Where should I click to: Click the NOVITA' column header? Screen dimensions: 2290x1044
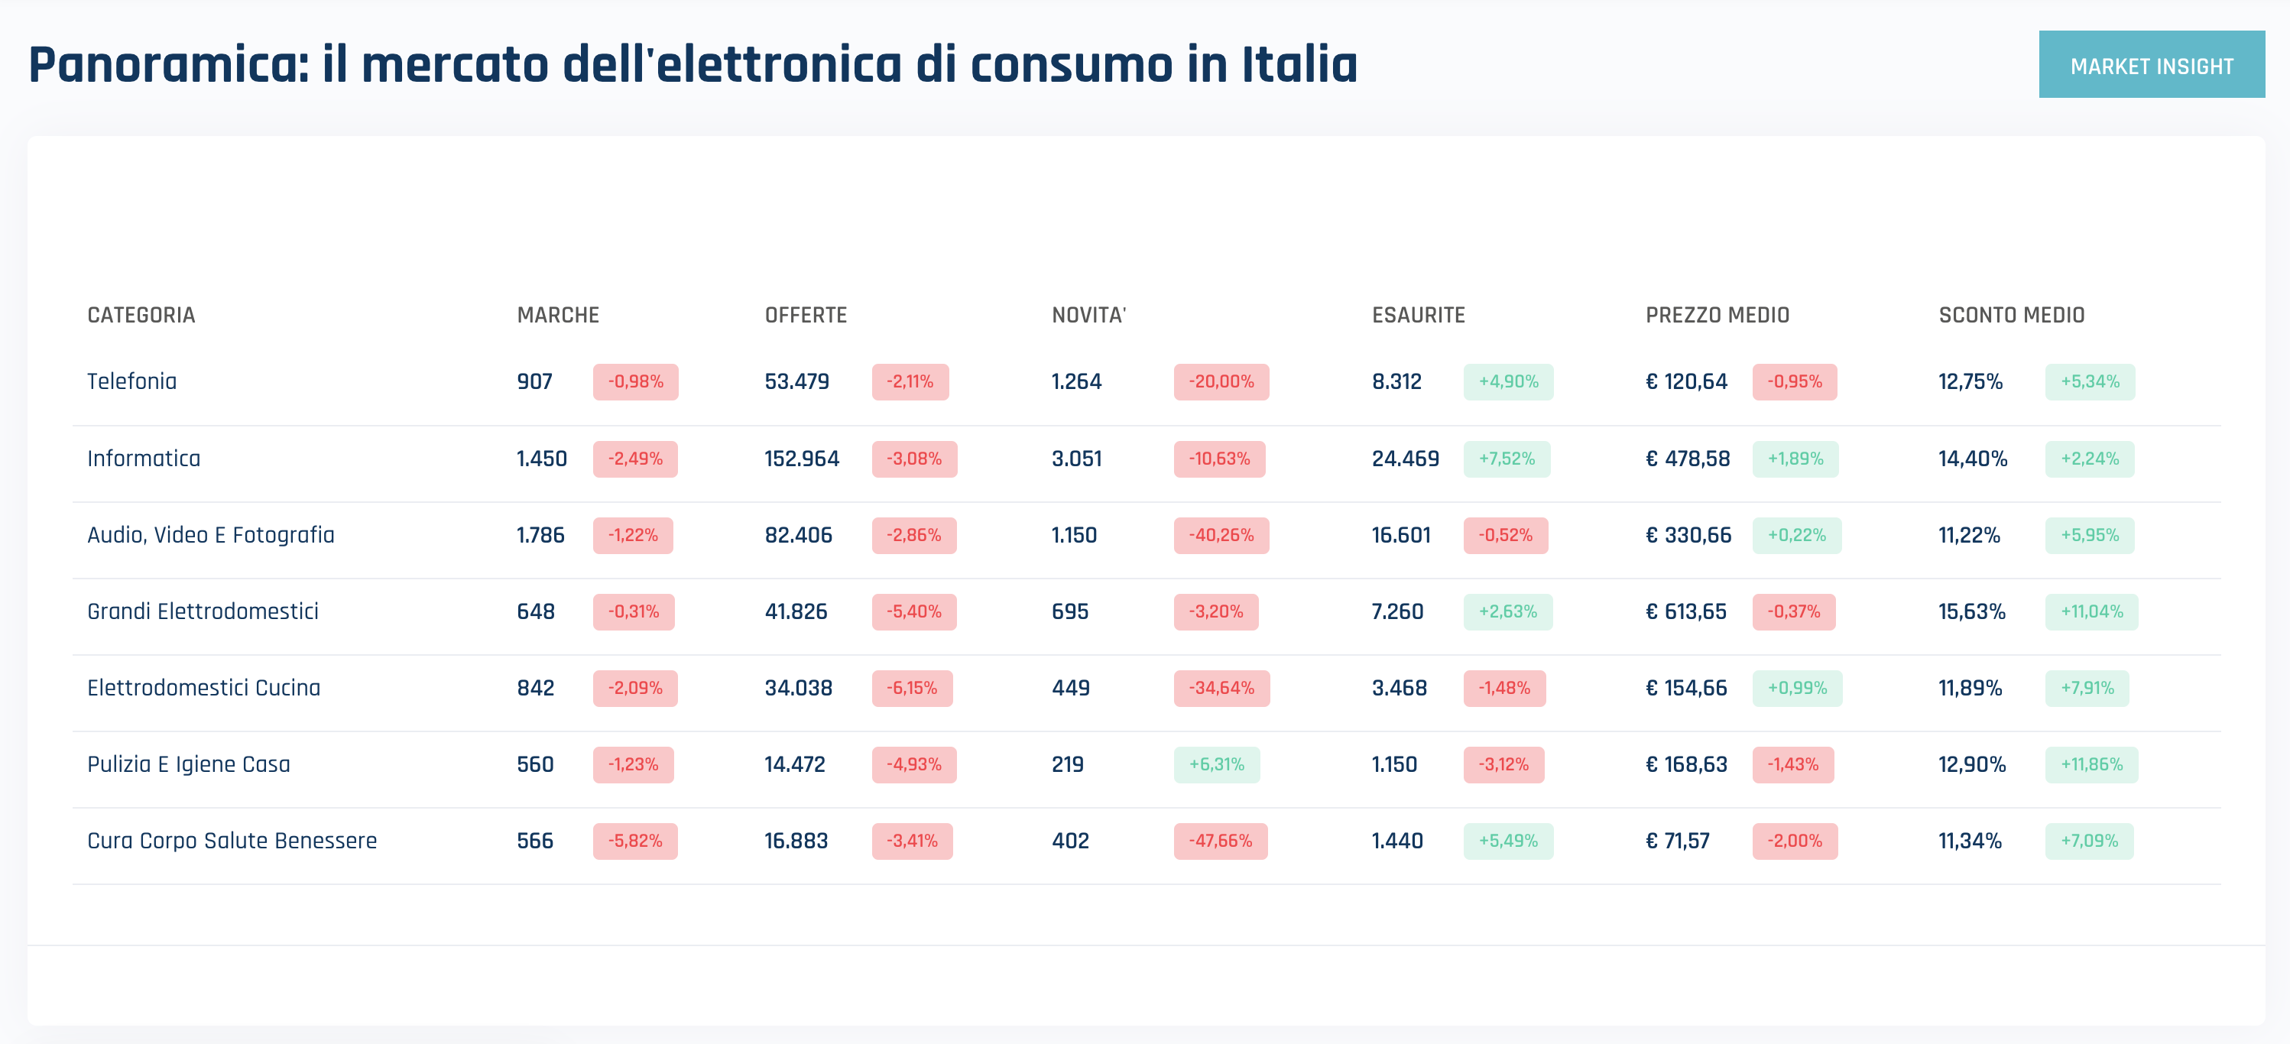point(1088,315)
